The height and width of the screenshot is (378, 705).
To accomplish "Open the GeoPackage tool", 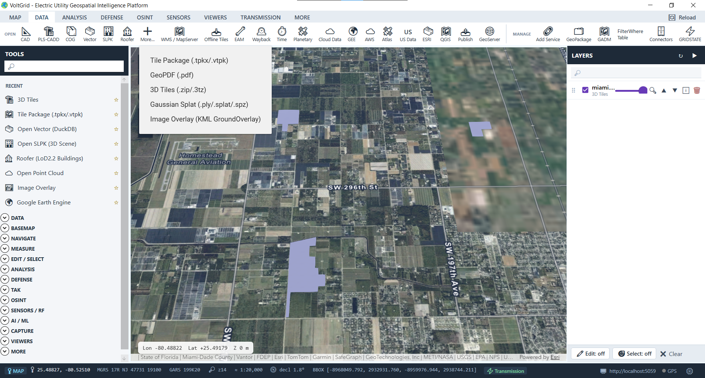I will [579, 34].
